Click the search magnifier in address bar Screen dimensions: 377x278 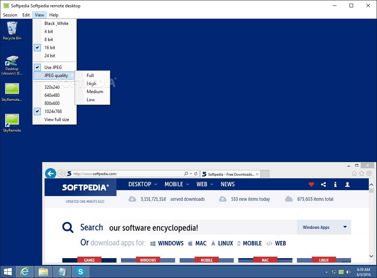[x=186, y=173]
